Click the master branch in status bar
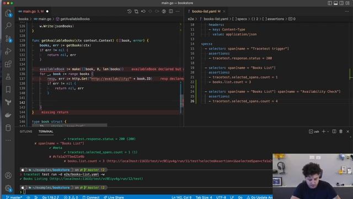This screenshot has width=353, height=199. pos(14,197)
